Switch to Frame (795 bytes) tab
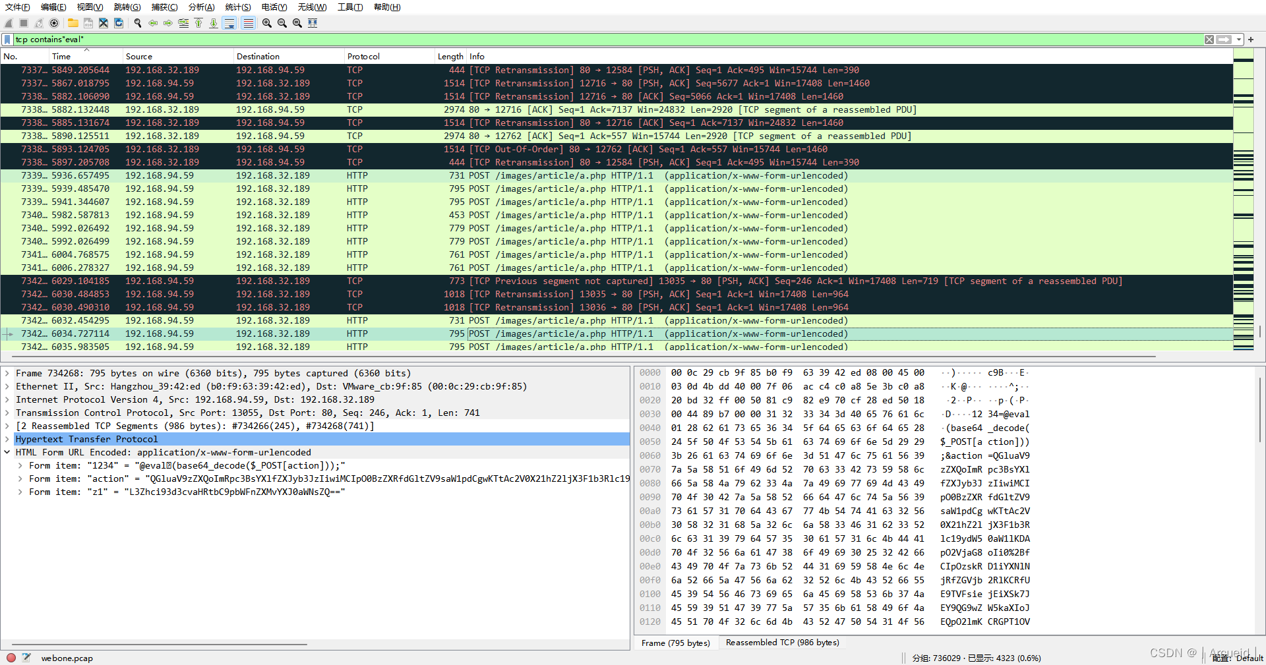The height and width of the screenshot is (665, 1266). tap(675, 643)
